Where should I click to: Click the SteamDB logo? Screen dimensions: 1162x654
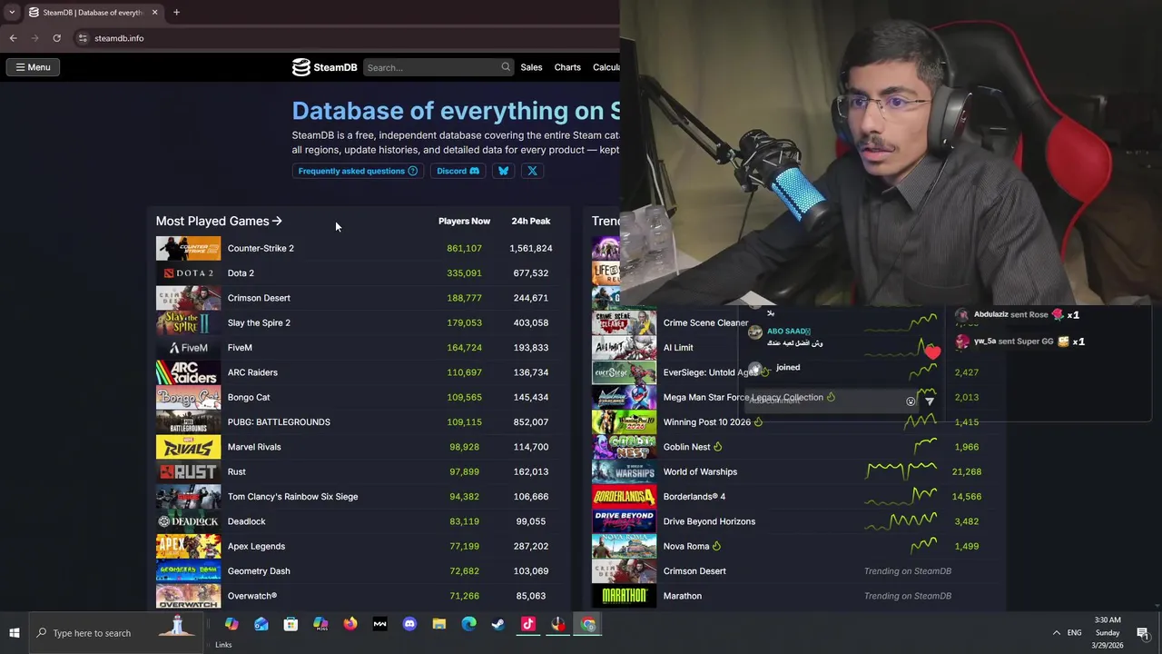(324, 67)
